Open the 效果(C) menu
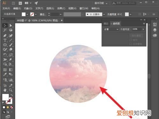This screenshot has width=159, height=119. pos(61,9)
